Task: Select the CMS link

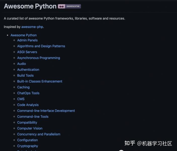Action: [x=21, y=99]
